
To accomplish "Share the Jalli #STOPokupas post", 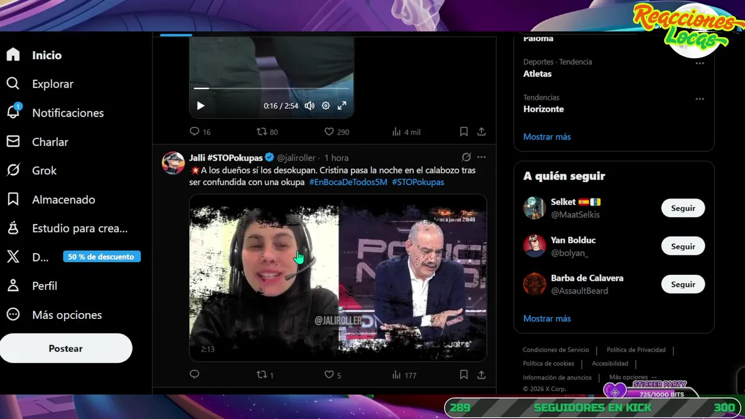I will pyautogui.click(x=481, y=375).
